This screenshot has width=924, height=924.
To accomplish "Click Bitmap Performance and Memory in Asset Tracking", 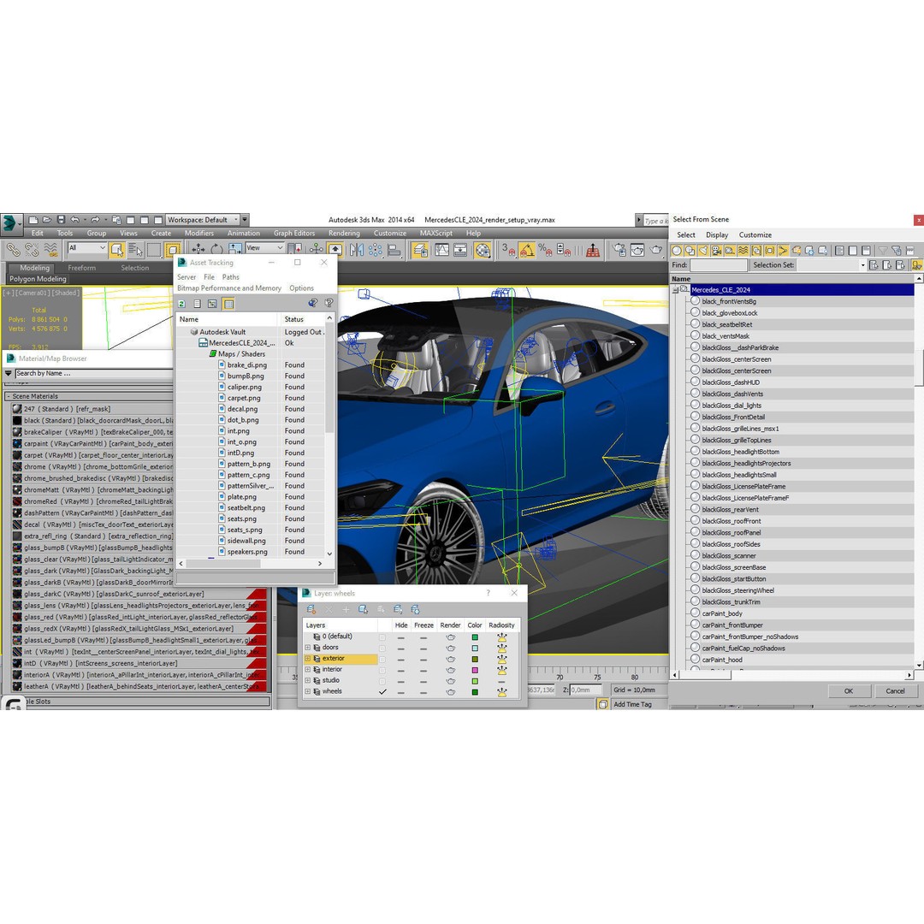I will coord(229,288).
